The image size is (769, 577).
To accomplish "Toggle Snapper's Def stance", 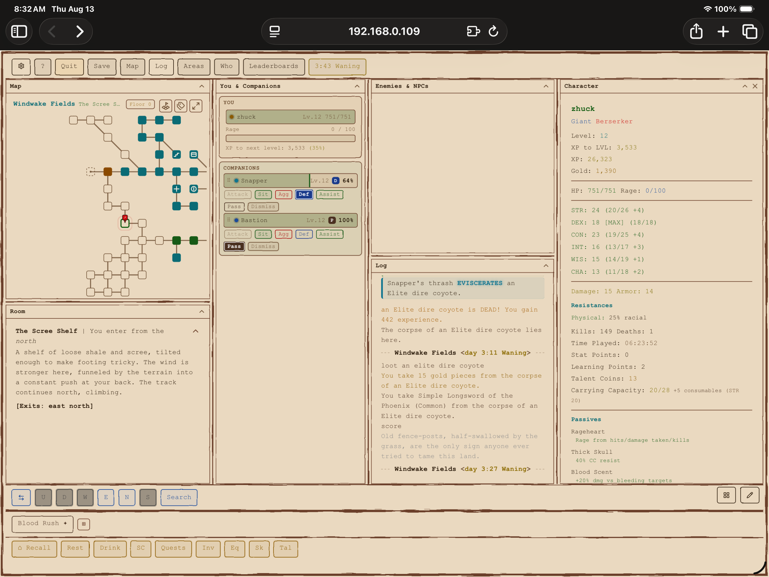I will [x=304, y=194].
